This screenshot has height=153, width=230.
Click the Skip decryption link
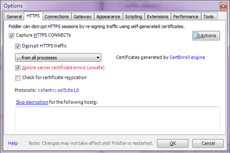[32, 102]
